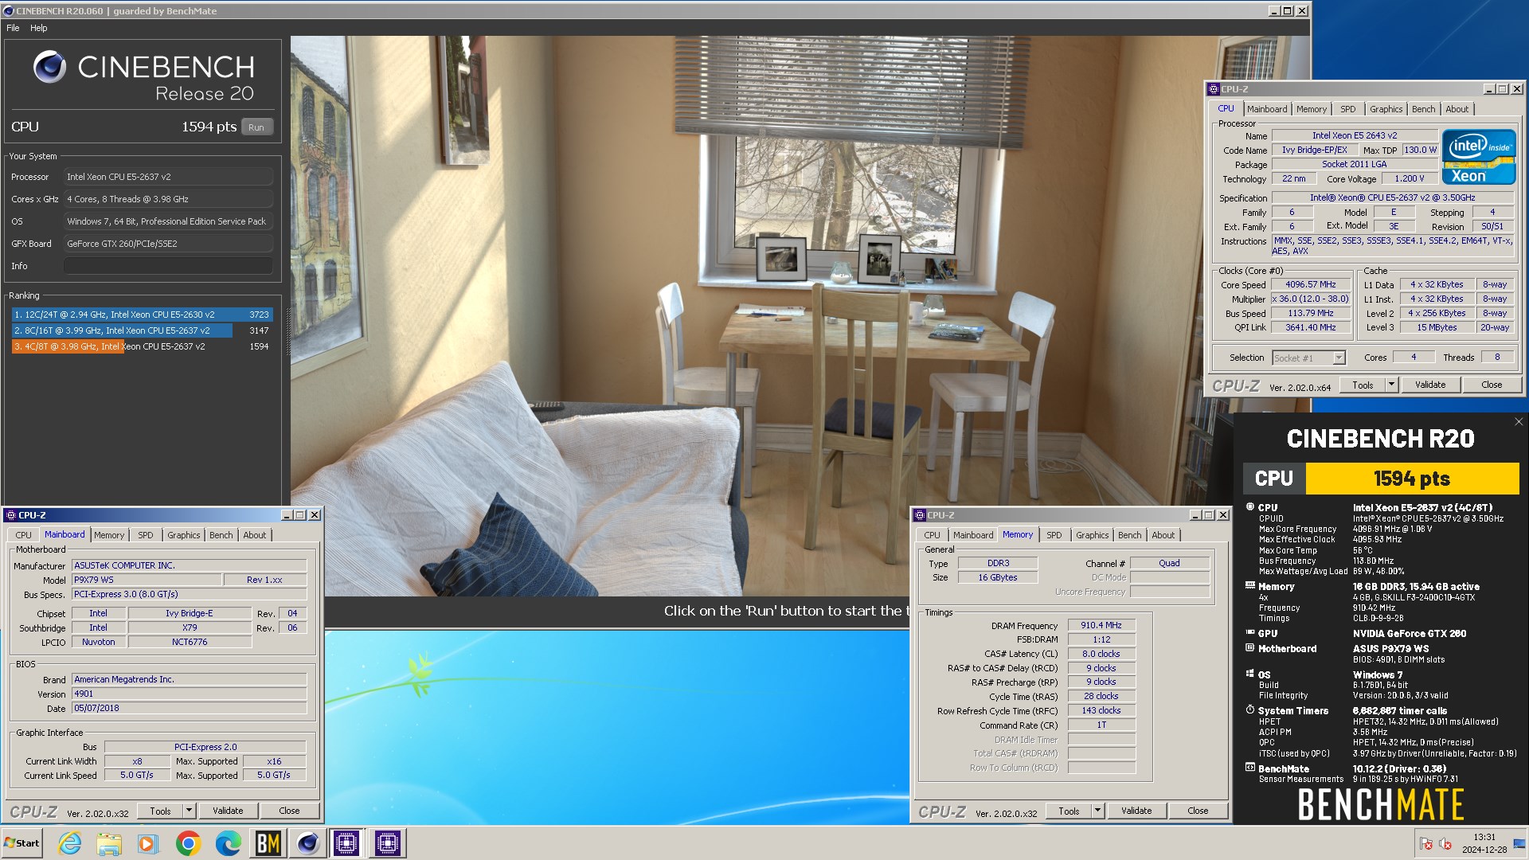Select first CPU-Z taskbar icon
This screenshot has width=1529, height=860.
(x=347, y=843)
